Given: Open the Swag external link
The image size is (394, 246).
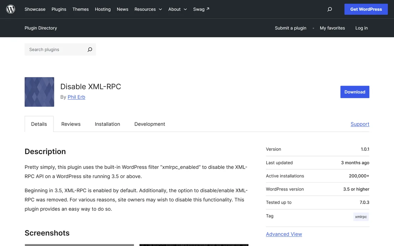Looking at the screenshot, I should pyautogui.click(x=201, y=9).
